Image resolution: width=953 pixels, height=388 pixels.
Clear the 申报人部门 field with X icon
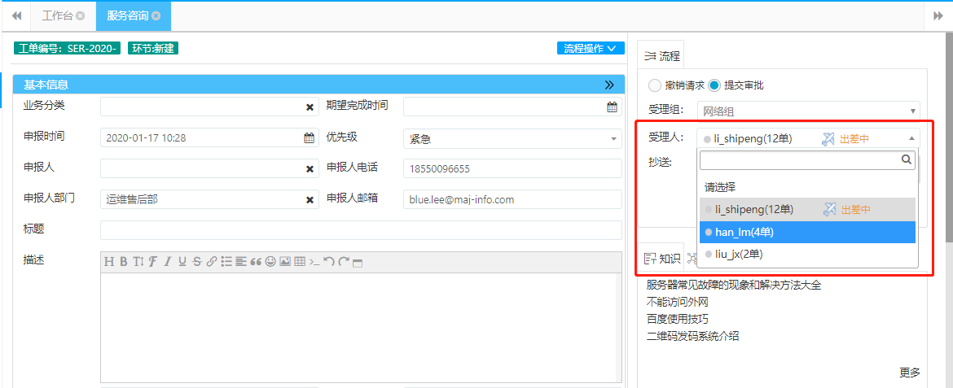click(x=310, y=199)
